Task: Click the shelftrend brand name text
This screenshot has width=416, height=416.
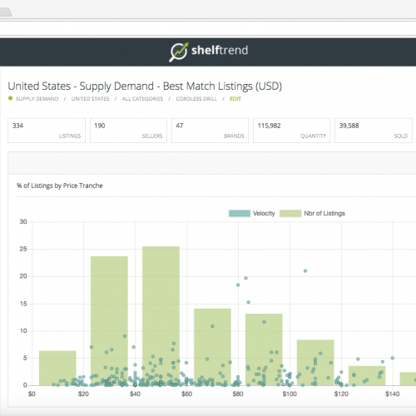Action: 220,51
